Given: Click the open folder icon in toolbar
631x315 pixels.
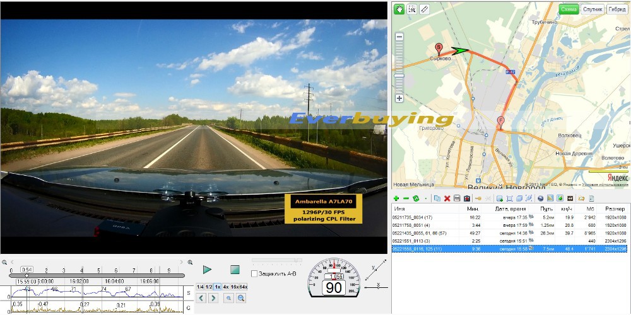Looking at the screenshot, I should coord(582,198).
